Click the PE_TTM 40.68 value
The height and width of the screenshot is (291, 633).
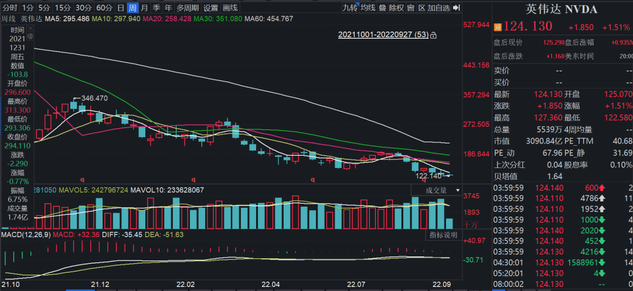click(622, 142)
